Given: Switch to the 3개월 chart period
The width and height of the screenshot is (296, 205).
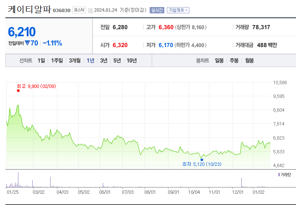Looking at the screenshot, I should click(74, 60).
